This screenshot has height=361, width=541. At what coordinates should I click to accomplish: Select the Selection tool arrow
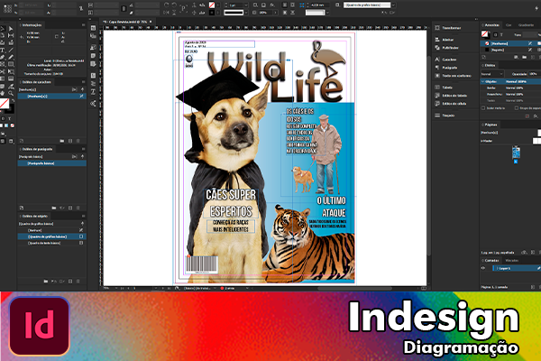(3, 28)
